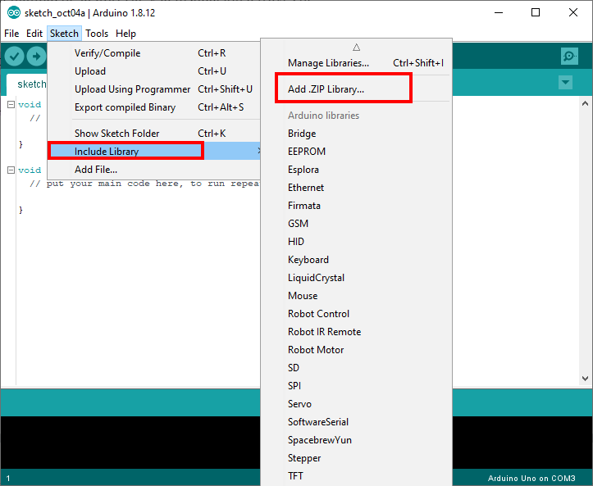Click Show Sketch Folder
The image size is (593, 486).
[x=154, y=134]
